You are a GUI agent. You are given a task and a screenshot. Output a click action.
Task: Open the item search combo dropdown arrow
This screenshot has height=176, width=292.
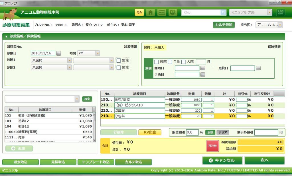tap(77, 99)
